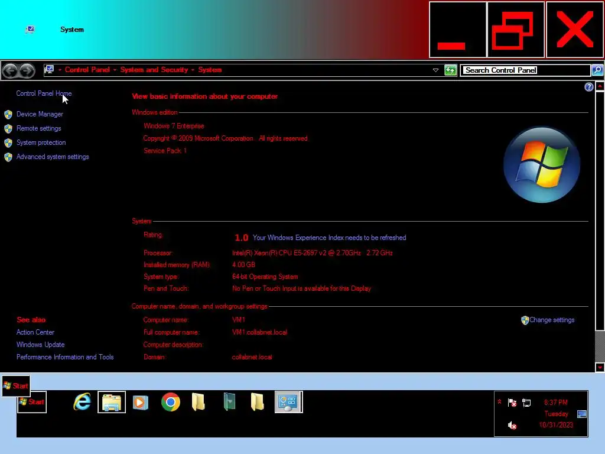Viewport: 605px width, 454px height.
Task: Show hidden tray icons arrow
Action: [499, 402]
